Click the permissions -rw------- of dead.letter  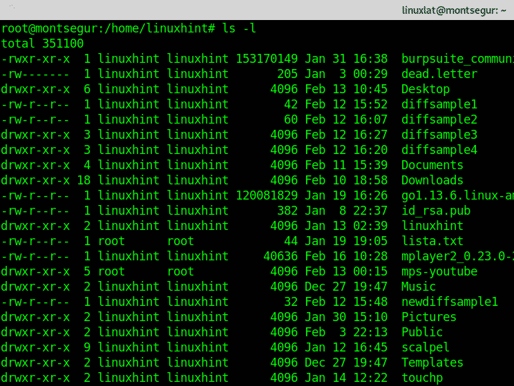35,74
